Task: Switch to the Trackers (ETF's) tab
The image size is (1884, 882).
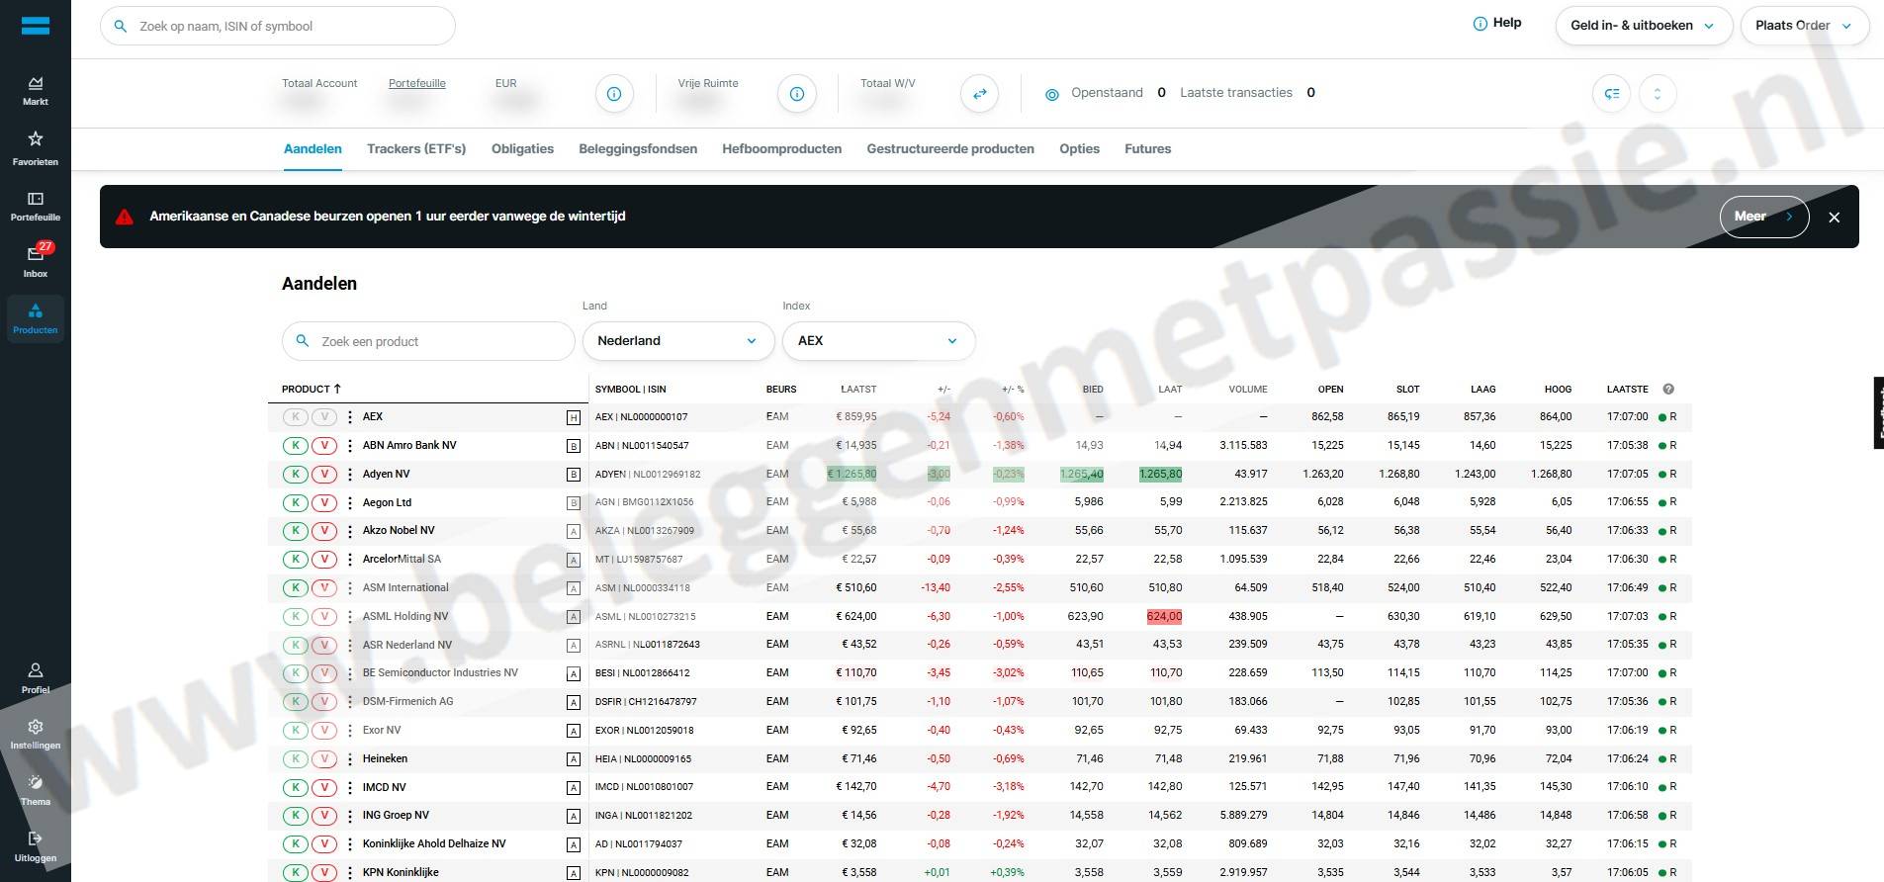Action: pos(415,149)
